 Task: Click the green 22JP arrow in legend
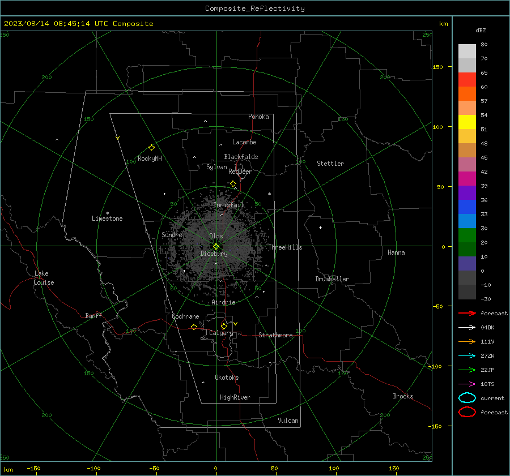467,370
